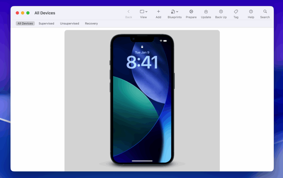
Task: Click the Update download icon
Action: click(206, 12)
